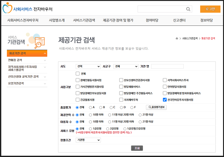Select 제공인력 수 21명 이상 radio
This screenshot has width=224, height=157.
[140, 115]
